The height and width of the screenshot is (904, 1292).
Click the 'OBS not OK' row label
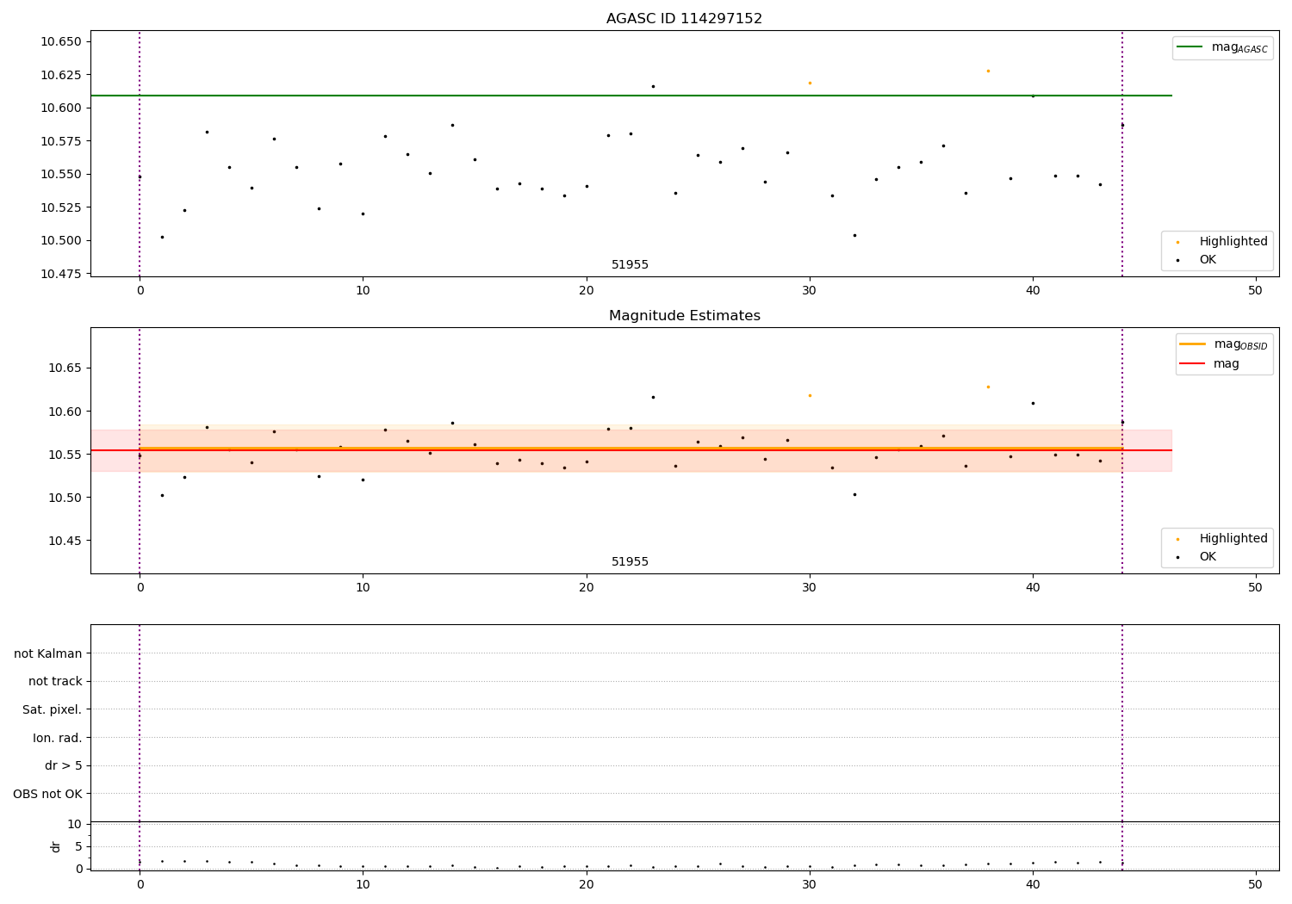47,794
